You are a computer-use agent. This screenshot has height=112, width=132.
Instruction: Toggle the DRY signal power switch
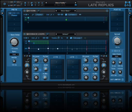(9, 2)
